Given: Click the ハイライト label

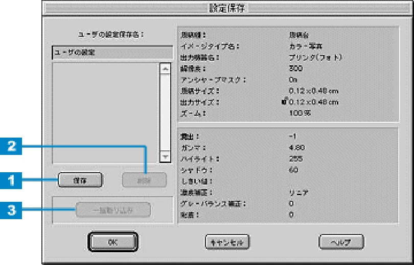Looking at the screenshot, I should coord(200,158).
